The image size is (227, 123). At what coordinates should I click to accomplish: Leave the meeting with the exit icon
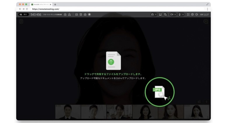point(197,14)
